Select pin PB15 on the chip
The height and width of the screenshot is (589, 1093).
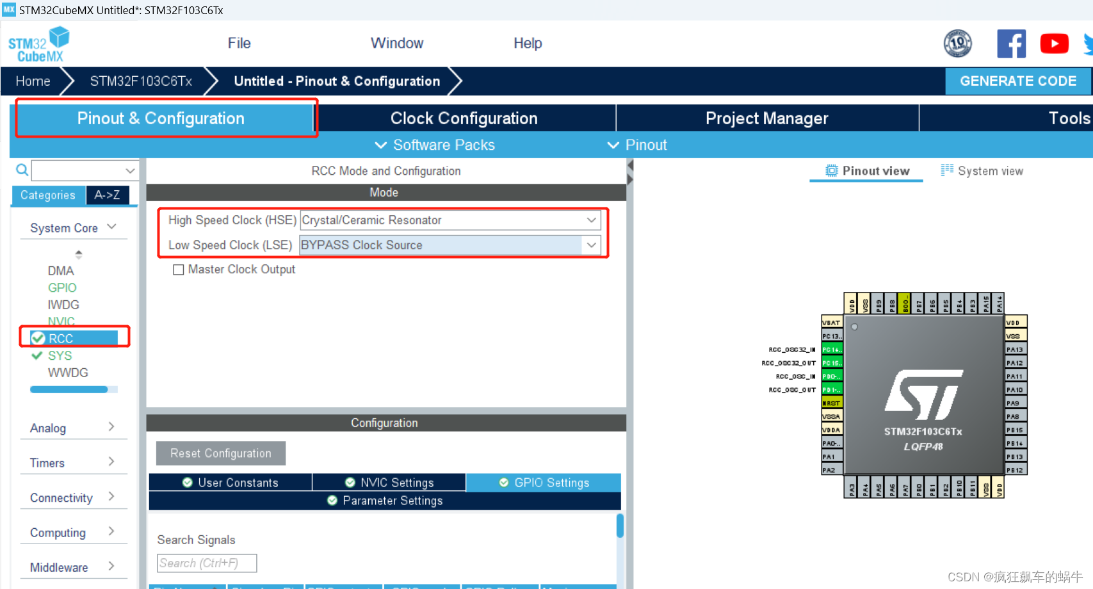(1016, 430)
